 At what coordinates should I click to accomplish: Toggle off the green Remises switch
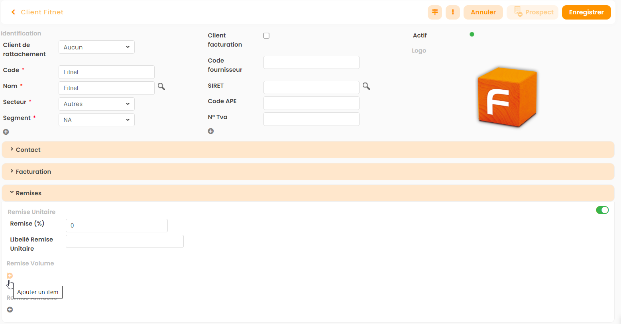(602, 210)
